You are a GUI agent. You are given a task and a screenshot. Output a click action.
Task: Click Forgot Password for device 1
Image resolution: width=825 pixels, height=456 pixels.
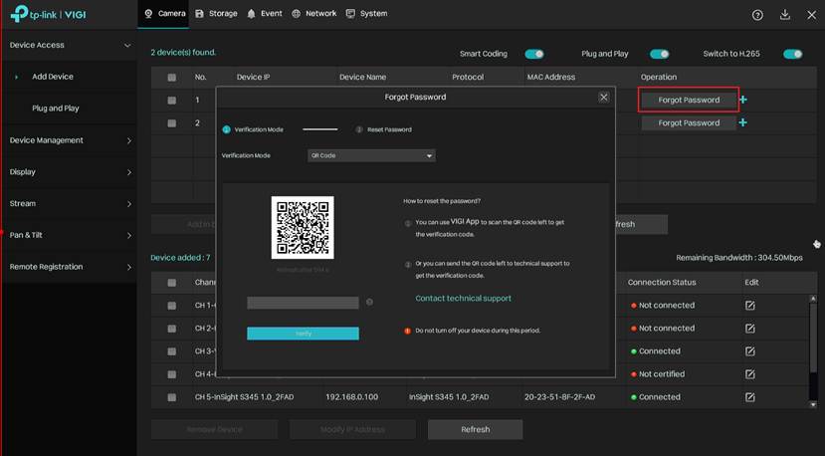(x=689, y=100)
